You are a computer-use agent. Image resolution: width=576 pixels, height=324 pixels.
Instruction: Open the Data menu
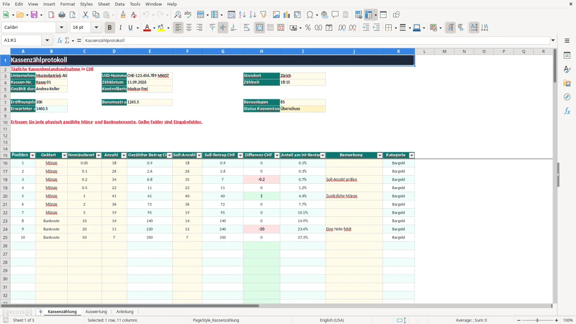point(120,4)
